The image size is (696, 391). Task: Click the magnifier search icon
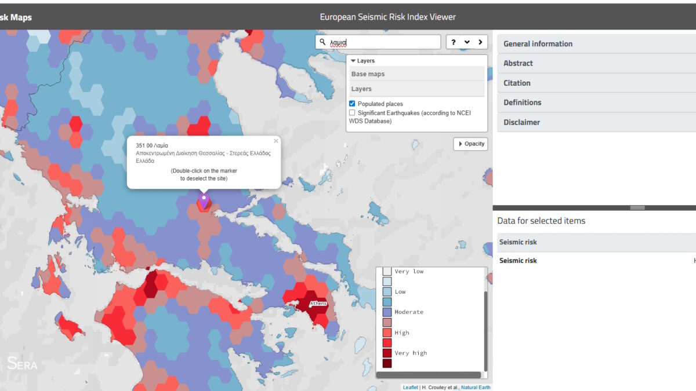323,42
